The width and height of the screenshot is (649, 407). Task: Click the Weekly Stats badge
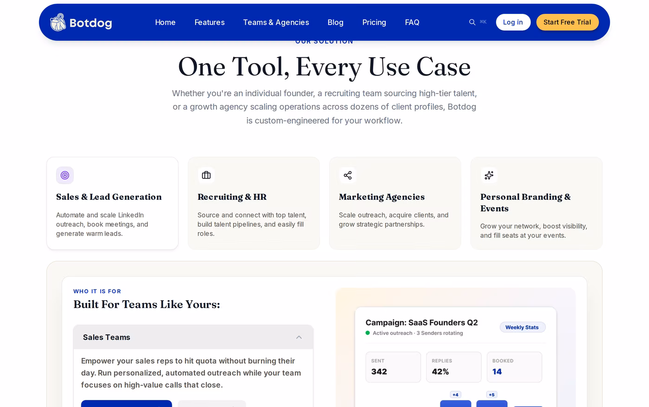click(522, 327)
